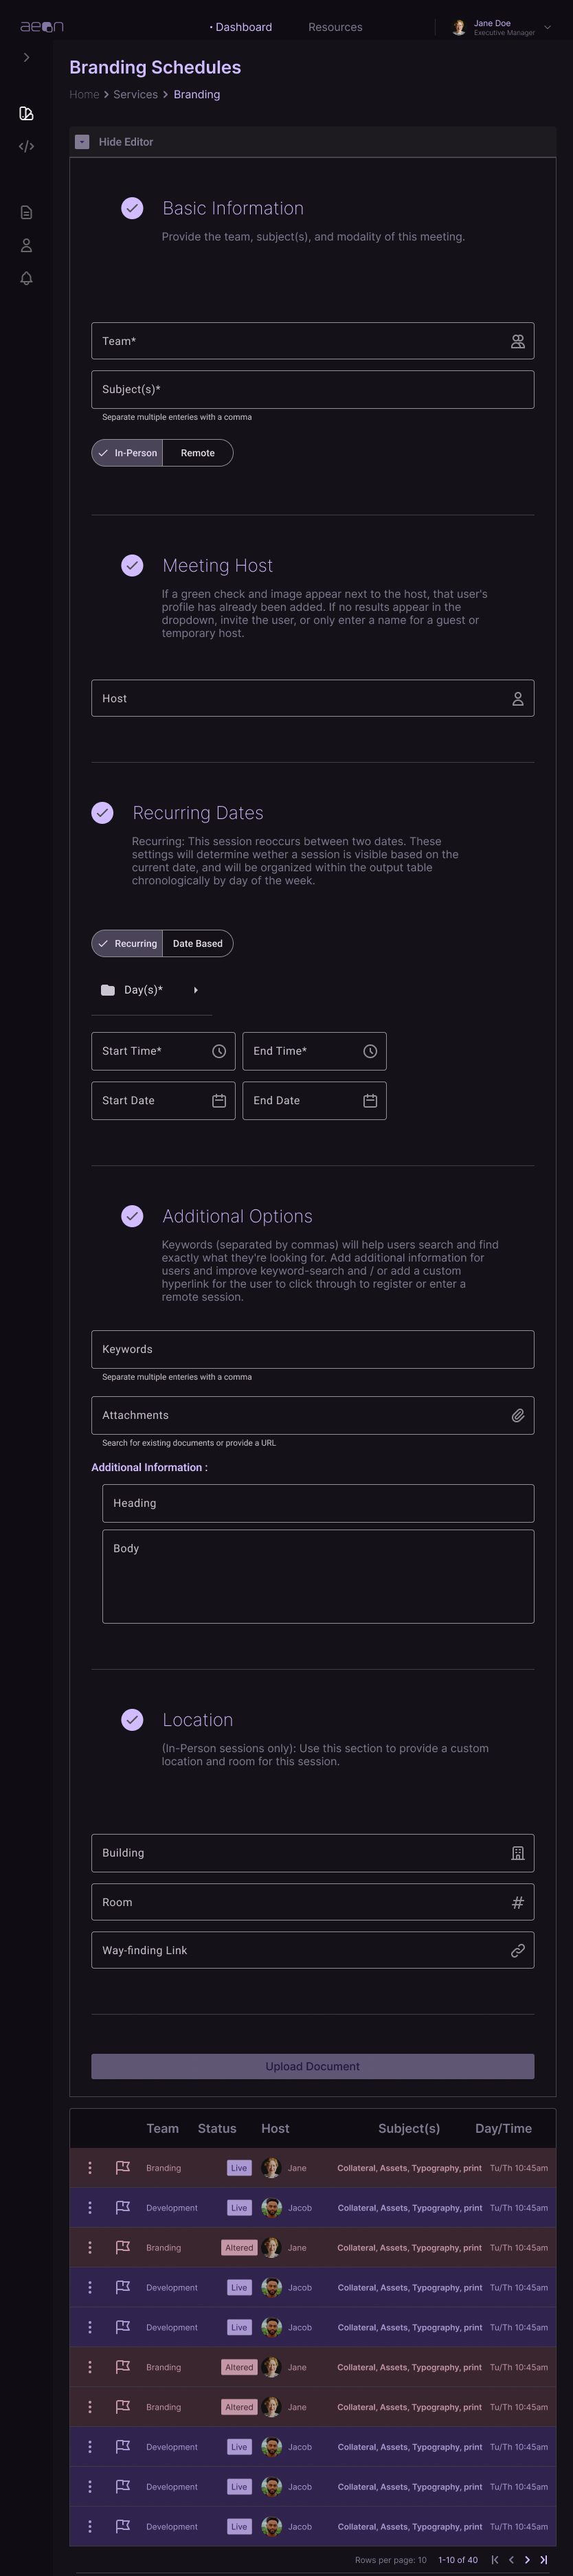
Task: Click into the Host field
Action: 312,698
